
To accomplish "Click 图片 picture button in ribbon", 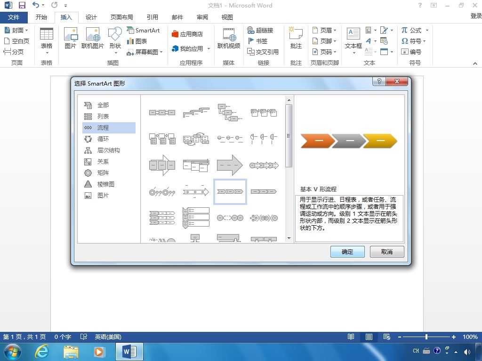I will point(71,38).
